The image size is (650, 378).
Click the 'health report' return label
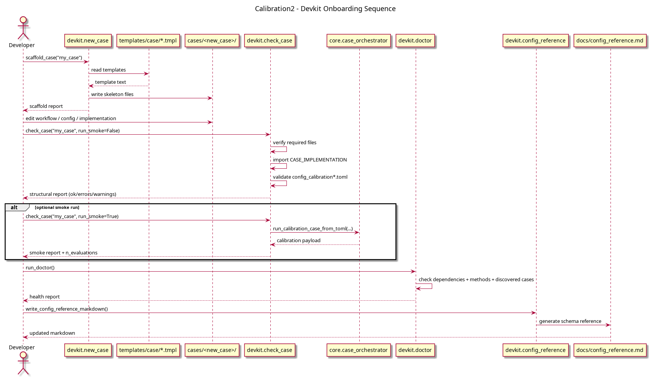coord(44,297)
